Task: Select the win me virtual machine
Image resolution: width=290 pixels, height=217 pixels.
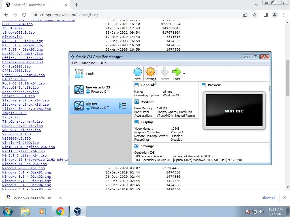Action: point(101,106)
